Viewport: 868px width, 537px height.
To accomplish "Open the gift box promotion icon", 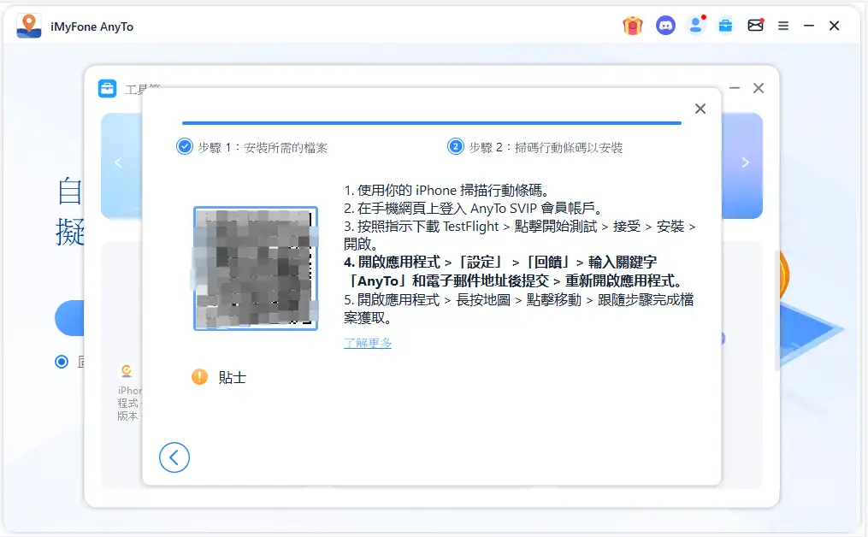I will tap(632, 26).
